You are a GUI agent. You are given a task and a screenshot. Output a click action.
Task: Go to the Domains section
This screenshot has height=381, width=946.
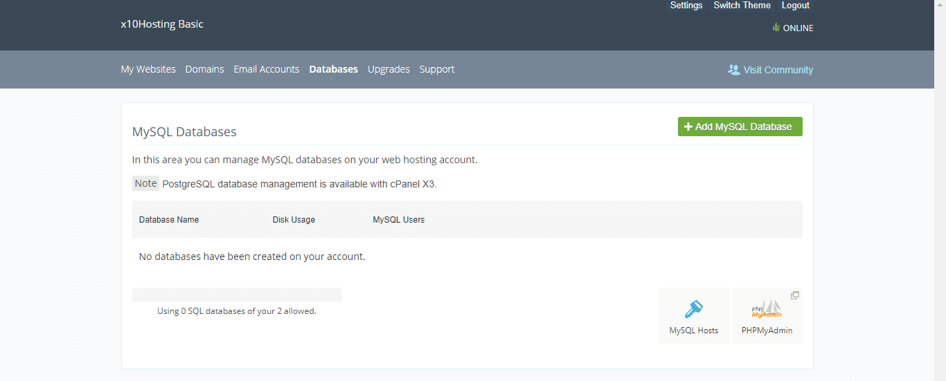point(204,69)
